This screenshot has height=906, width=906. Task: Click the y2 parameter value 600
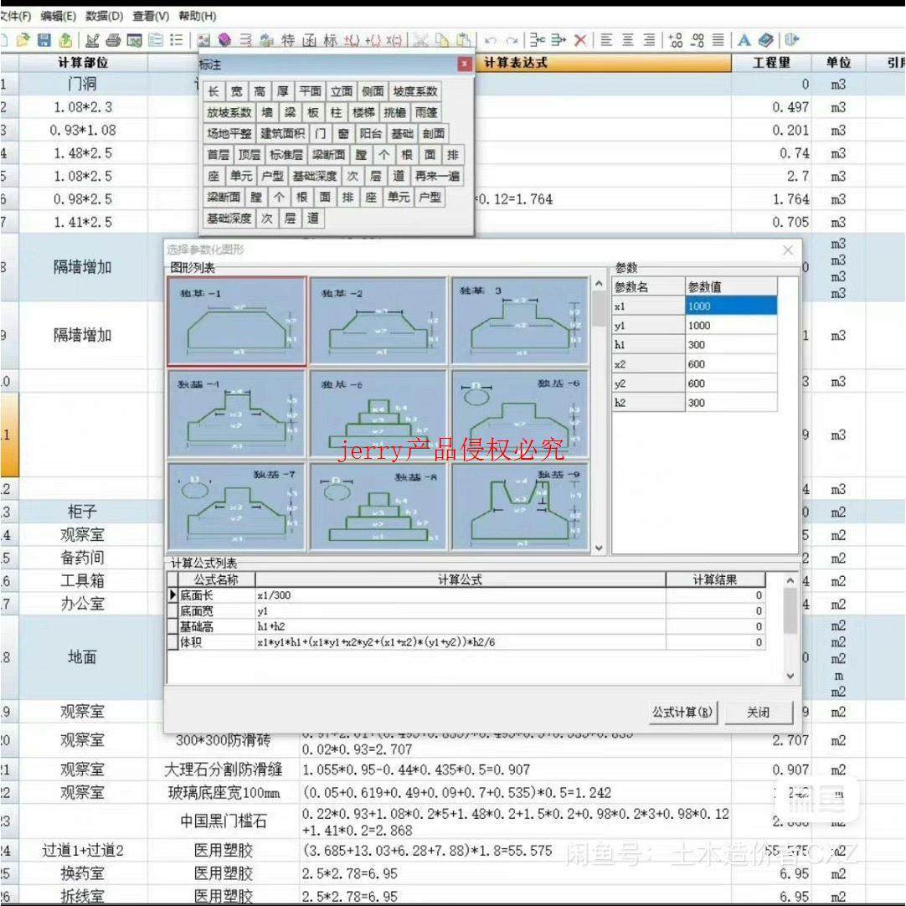[731, 384]
